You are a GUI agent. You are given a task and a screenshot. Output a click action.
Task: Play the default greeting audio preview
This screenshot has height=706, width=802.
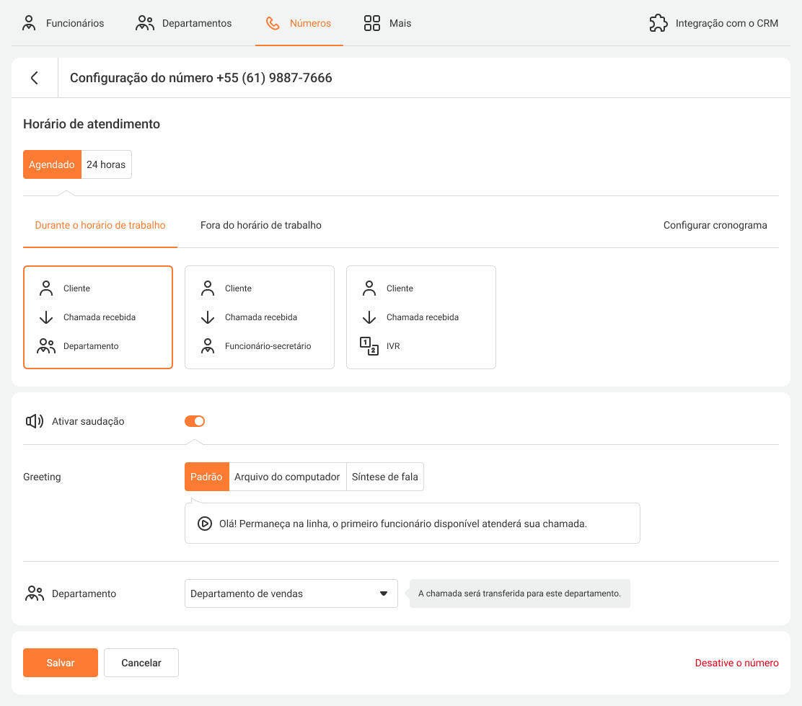(204, 524)
